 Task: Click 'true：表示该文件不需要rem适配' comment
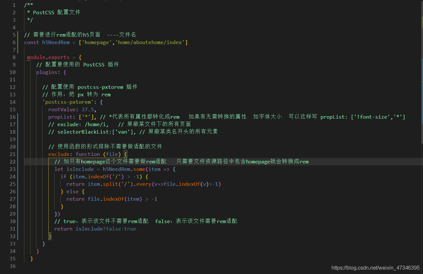(106, 221)
